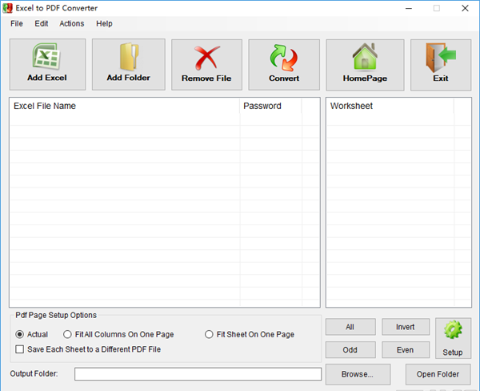
Task: Open the Edit menu
Action: point(42,23)
